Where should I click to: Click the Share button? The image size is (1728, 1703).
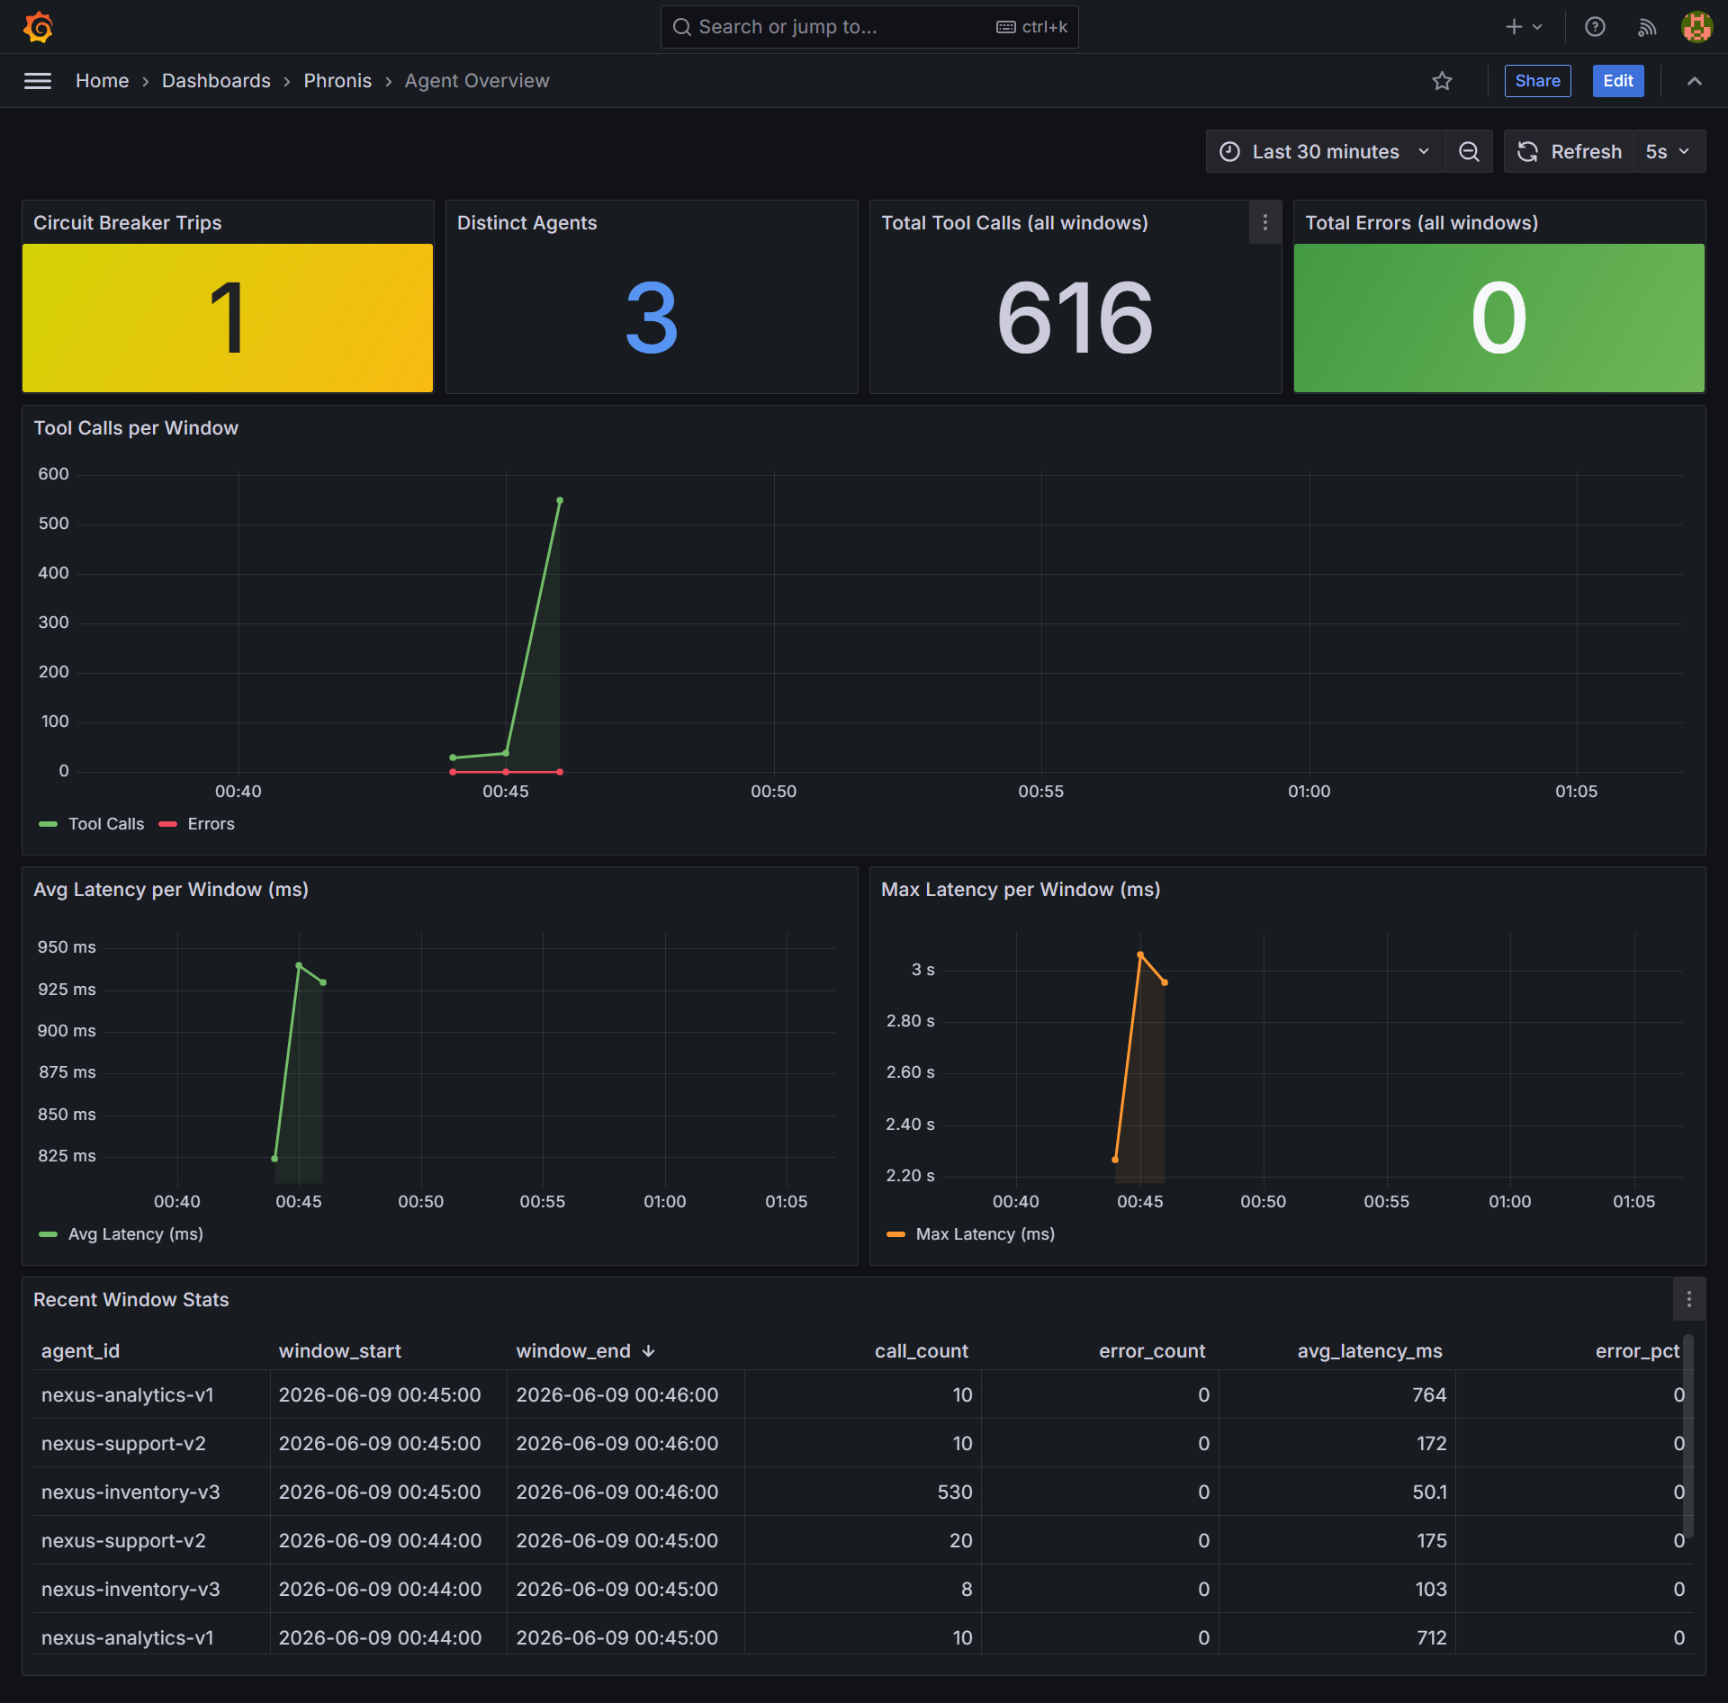1537,81
